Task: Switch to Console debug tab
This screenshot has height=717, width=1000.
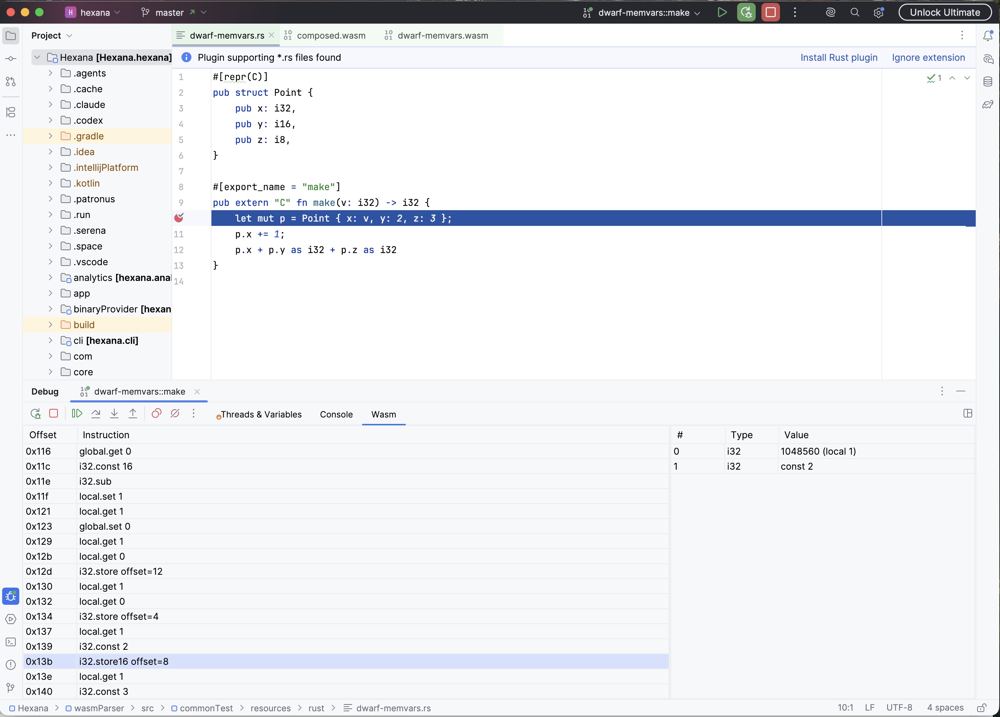Action: coord(336,414)
